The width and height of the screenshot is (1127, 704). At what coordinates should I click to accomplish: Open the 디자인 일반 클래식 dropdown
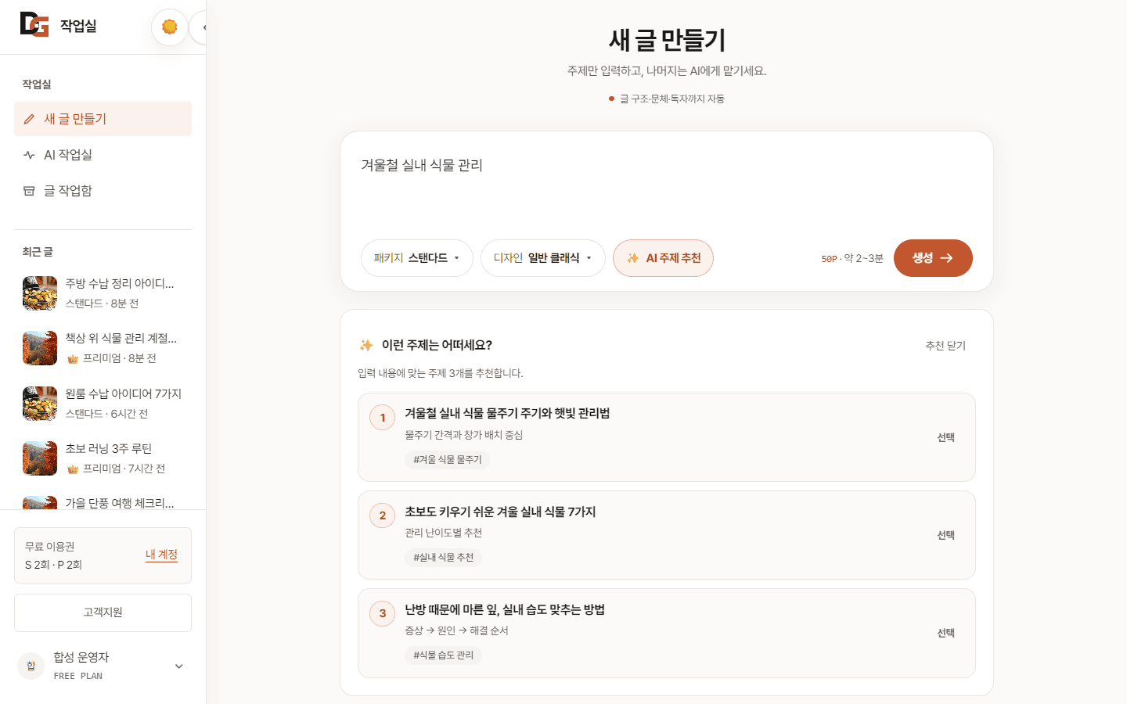coord(542,258)
